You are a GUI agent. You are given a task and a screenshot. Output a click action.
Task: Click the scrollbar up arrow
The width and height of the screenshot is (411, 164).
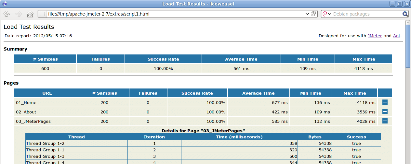point(408,22)
